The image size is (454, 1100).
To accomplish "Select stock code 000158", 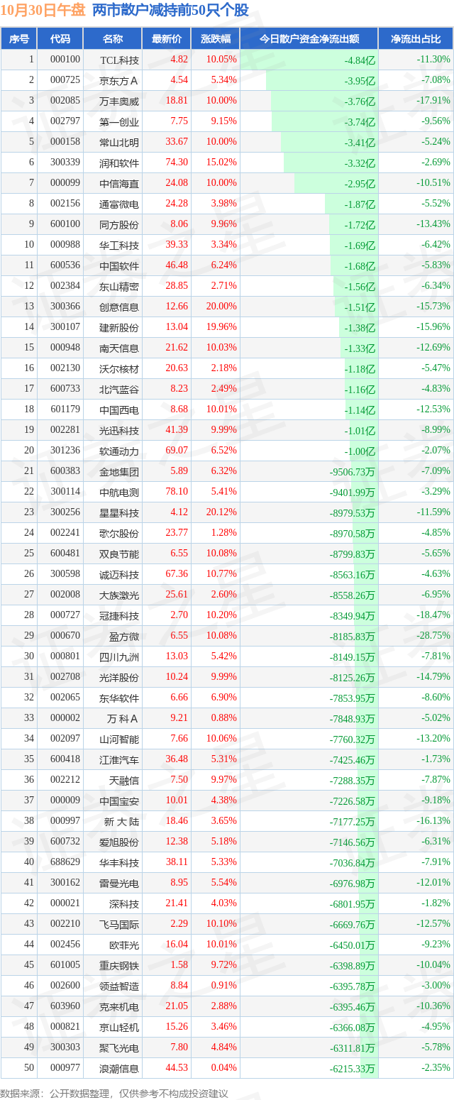I will [x=65, y=142].
